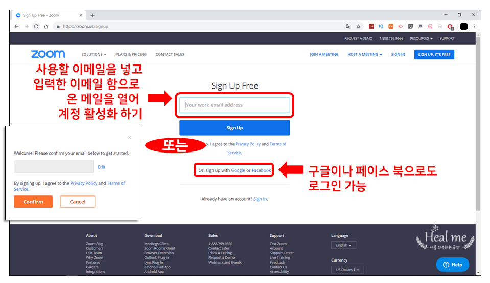The image size is (490, 283).
Task: Go to the browser home page icon
Action: [46, 26]
